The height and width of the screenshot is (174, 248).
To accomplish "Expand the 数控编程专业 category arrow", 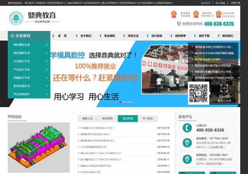I will click(46, 53).
